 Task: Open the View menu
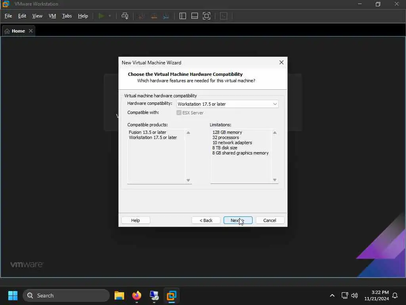(37, 16)
